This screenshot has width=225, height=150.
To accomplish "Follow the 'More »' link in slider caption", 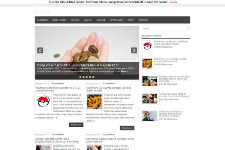I will [x=124, y=71].
